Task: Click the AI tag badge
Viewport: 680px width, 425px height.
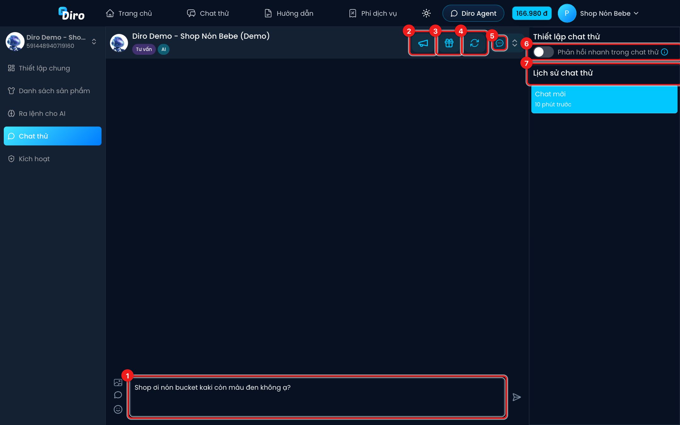Action: 164,49
